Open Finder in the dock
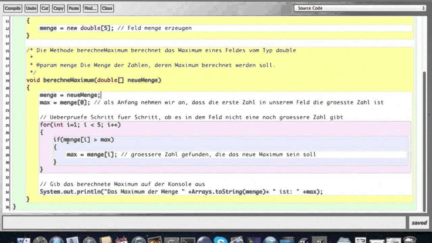This screenshot has width=432, height=243. [x=24, y=240]
